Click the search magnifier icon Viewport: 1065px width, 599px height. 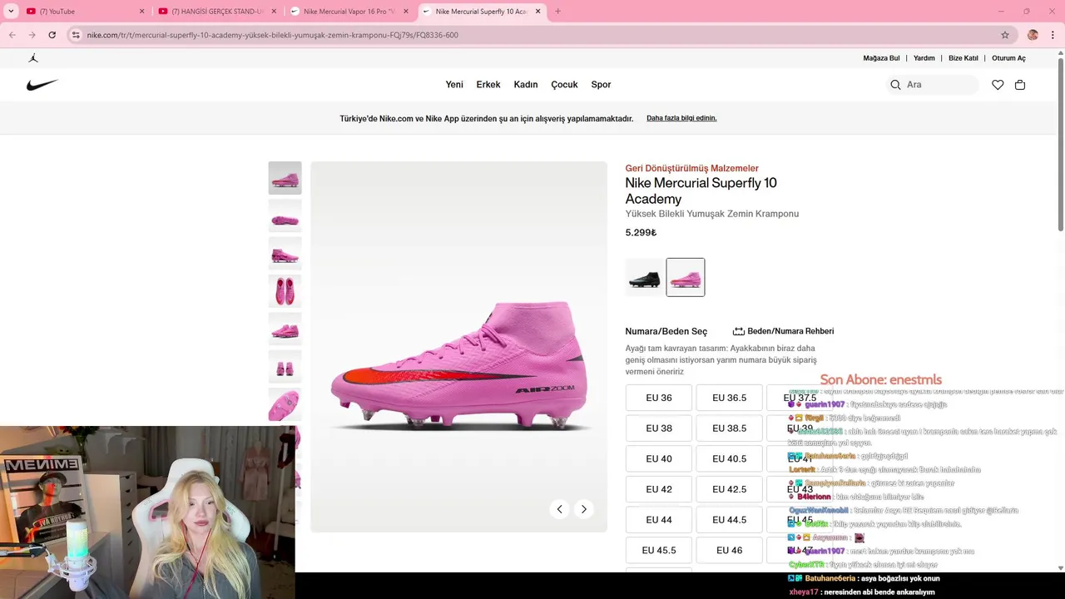(895, 85)
